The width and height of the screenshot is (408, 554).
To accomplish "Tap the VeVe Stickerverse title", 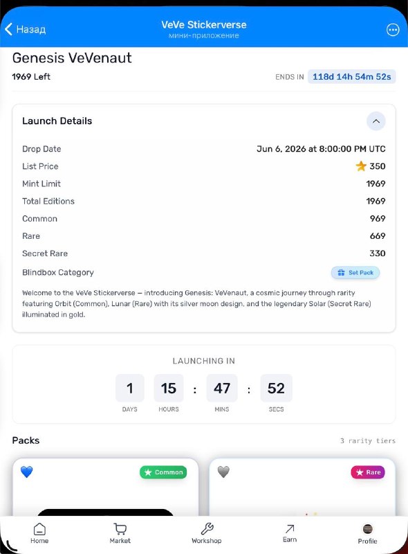I will coord(204,25).
